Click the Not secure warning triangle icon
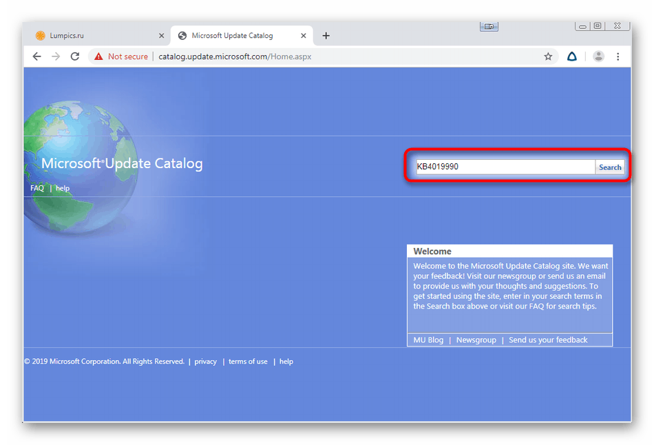654x445 pixels. coord(98,56)
